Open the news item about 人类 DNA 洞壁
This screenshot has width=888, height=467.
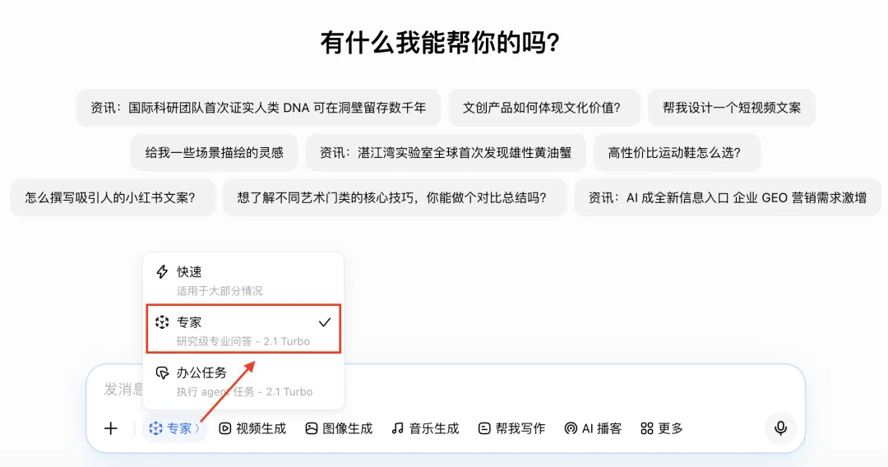point(258,108)
